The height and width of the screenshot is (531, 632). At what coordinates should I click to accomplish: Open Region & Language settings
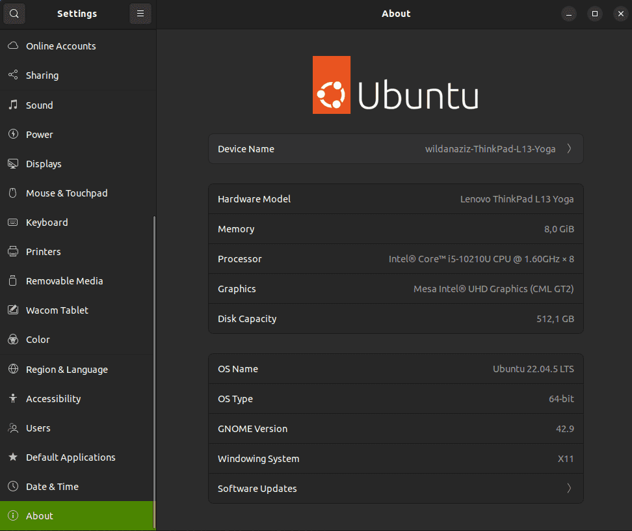66,370
